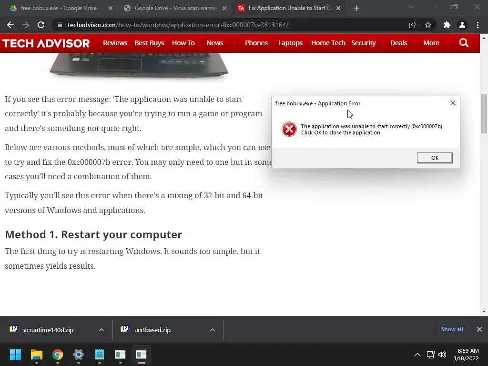Go to the Laptops section
This screenshot has width=488, height=366.
[290, 43]
